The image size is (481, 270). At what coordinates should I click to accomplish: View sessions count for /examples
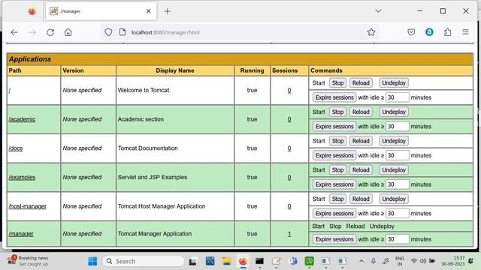click(x=289, y=177)
